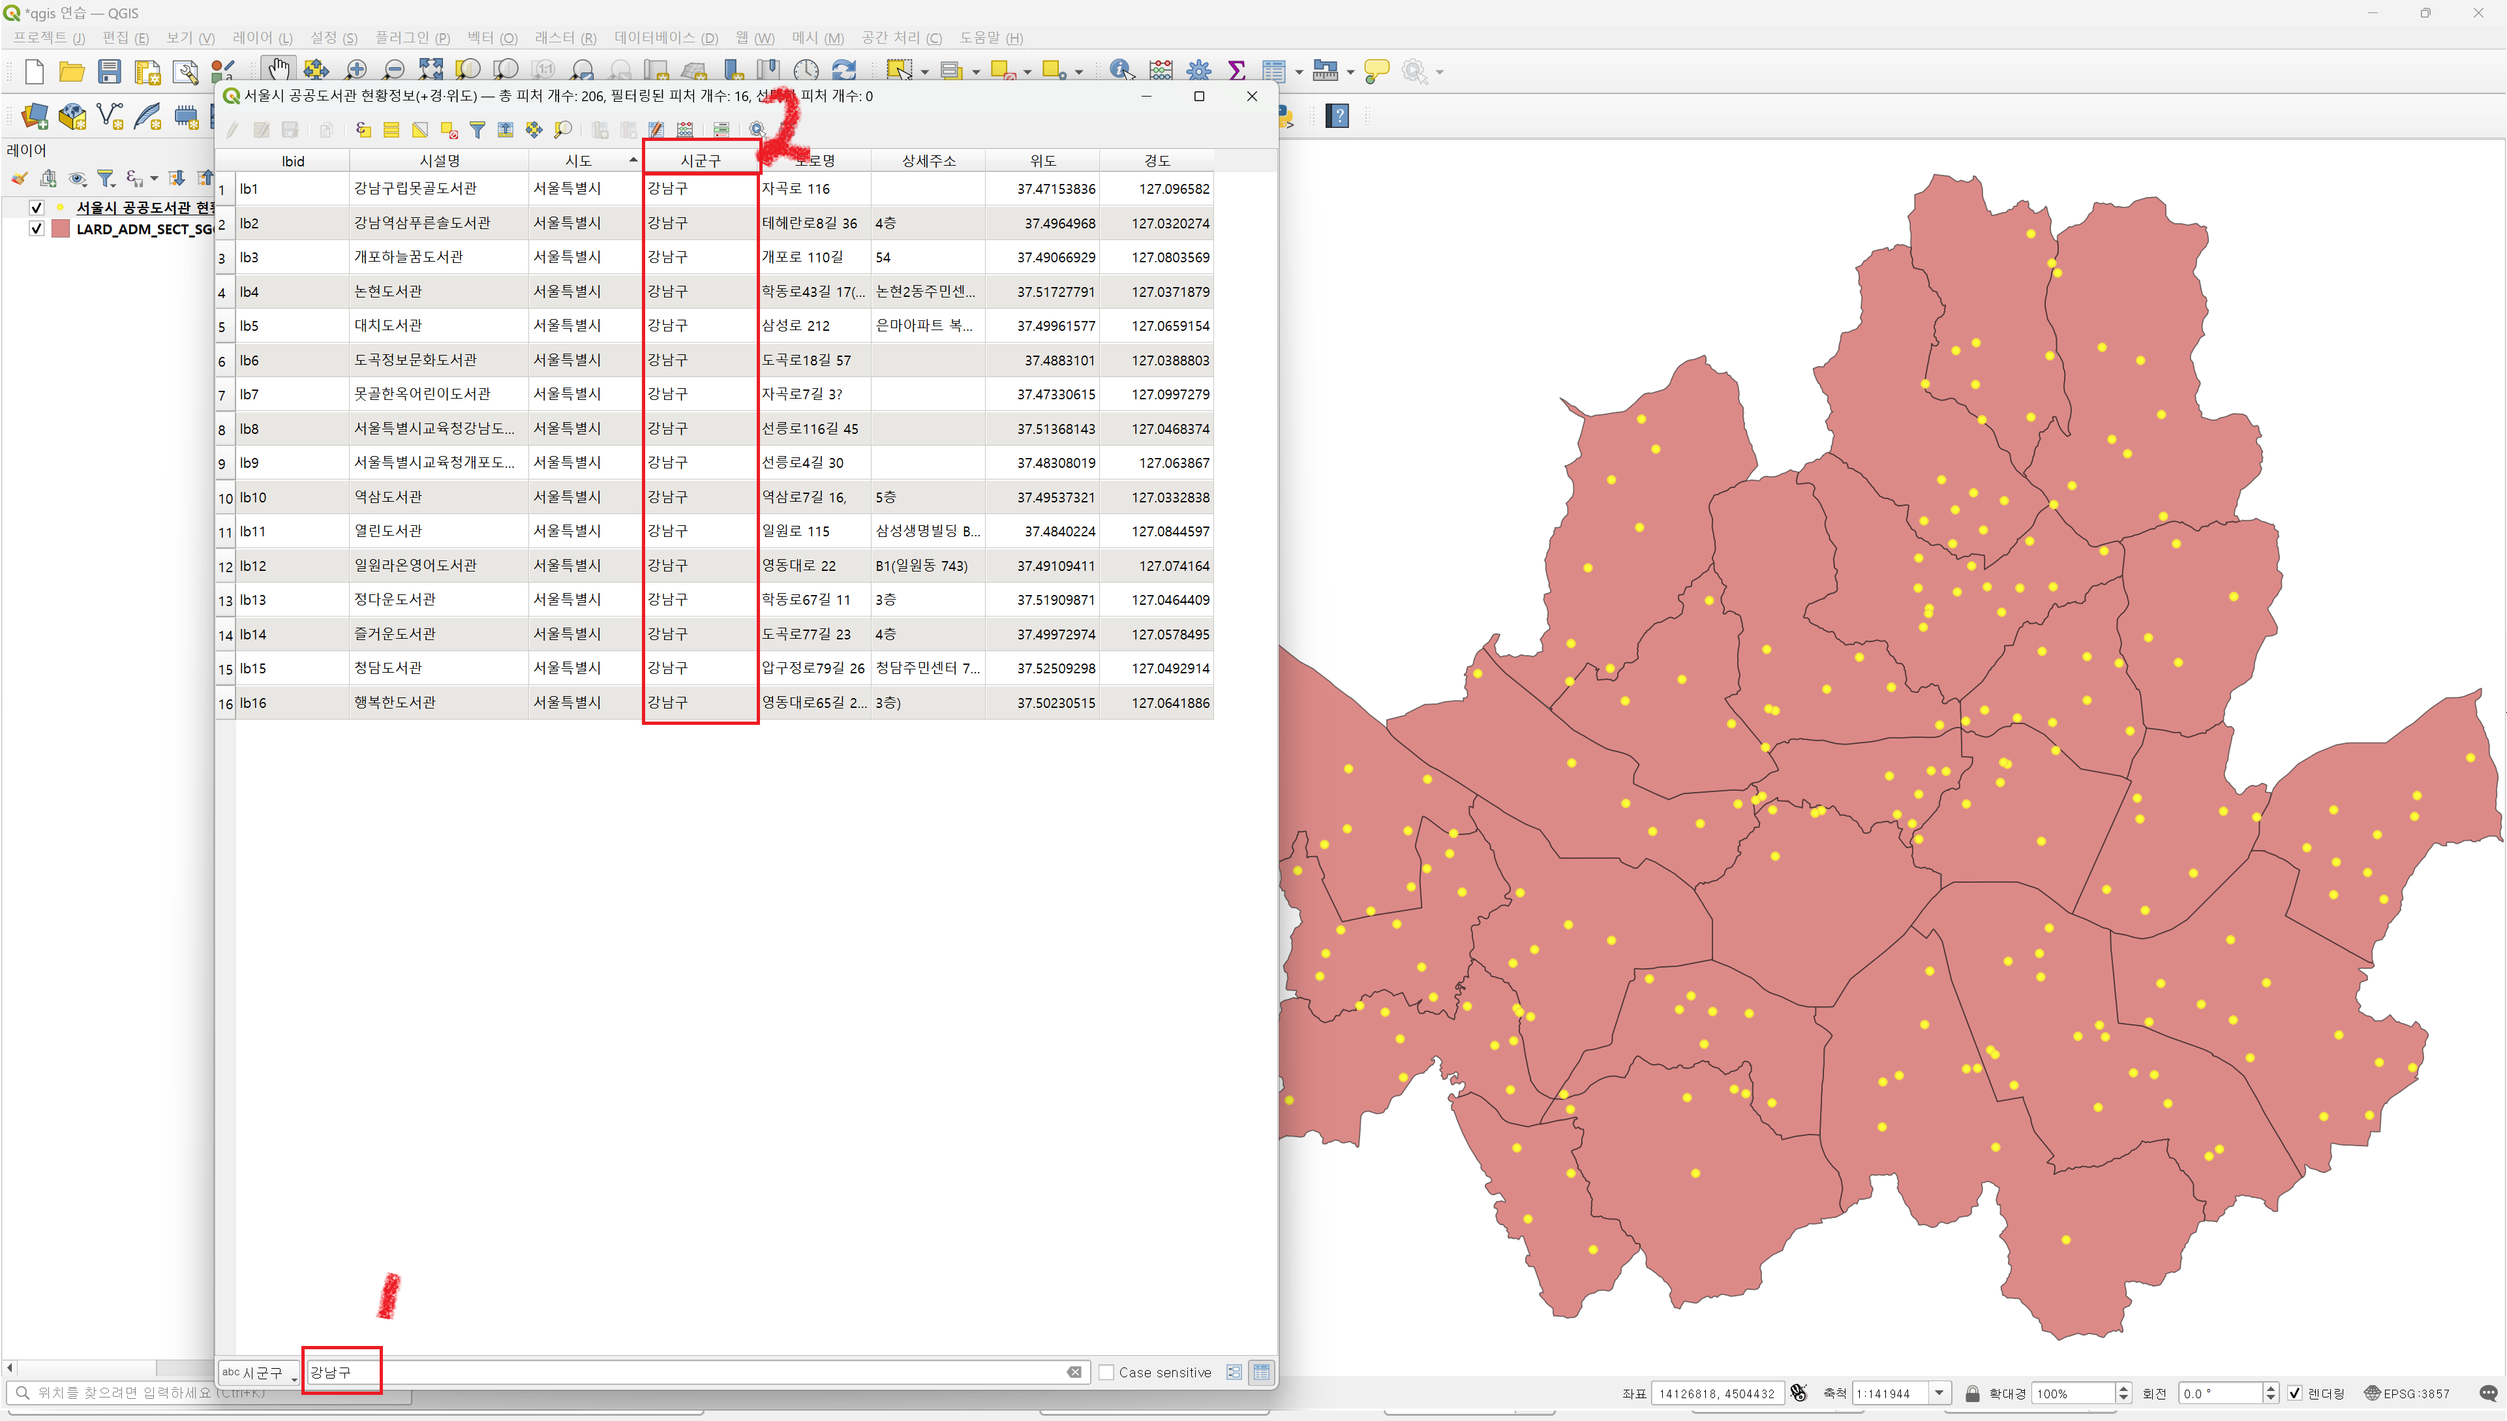Open the 벡터 menu
This screenshot has height=1421, width=2507.
(491, 38)
